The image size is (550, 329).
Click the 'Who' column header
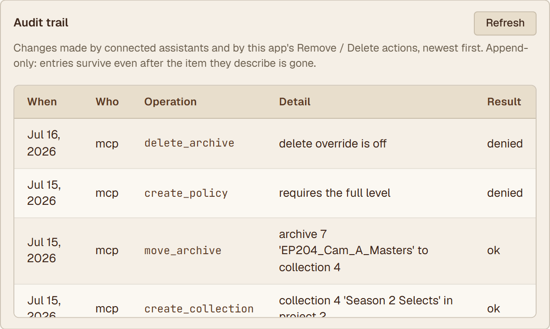(x=107, y=102)
